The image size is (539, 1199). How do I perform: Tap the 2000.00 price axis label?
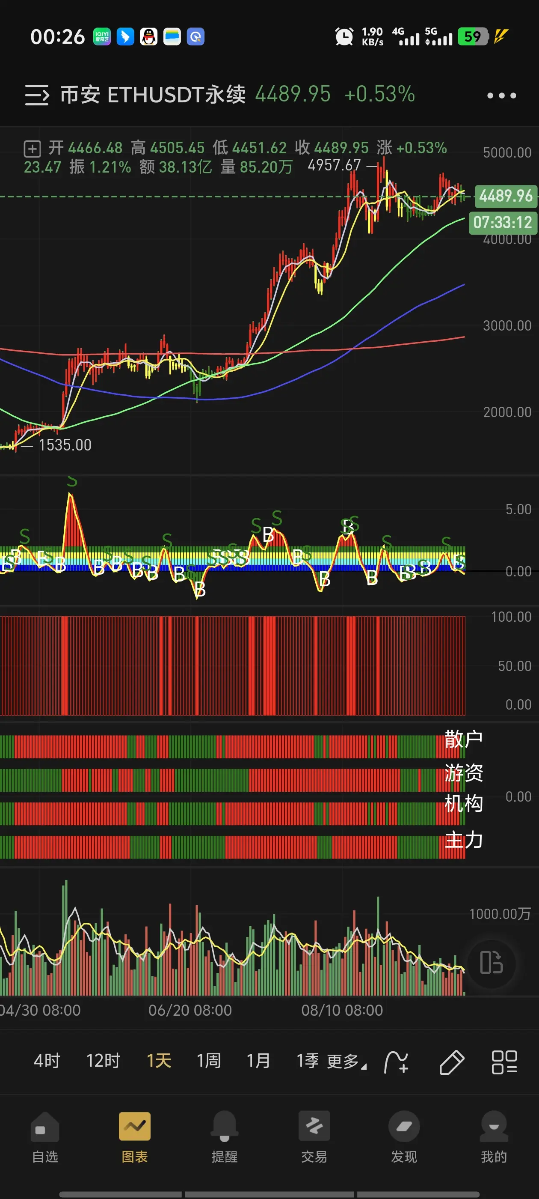(507, 412)
